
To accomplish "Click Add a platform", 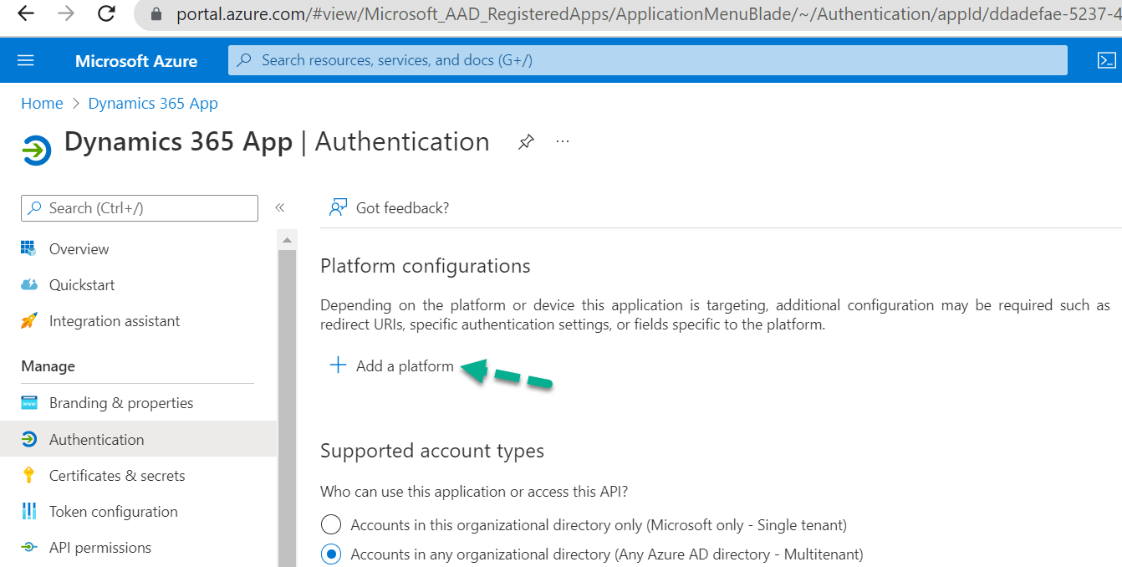I will (x=393, y=365).
